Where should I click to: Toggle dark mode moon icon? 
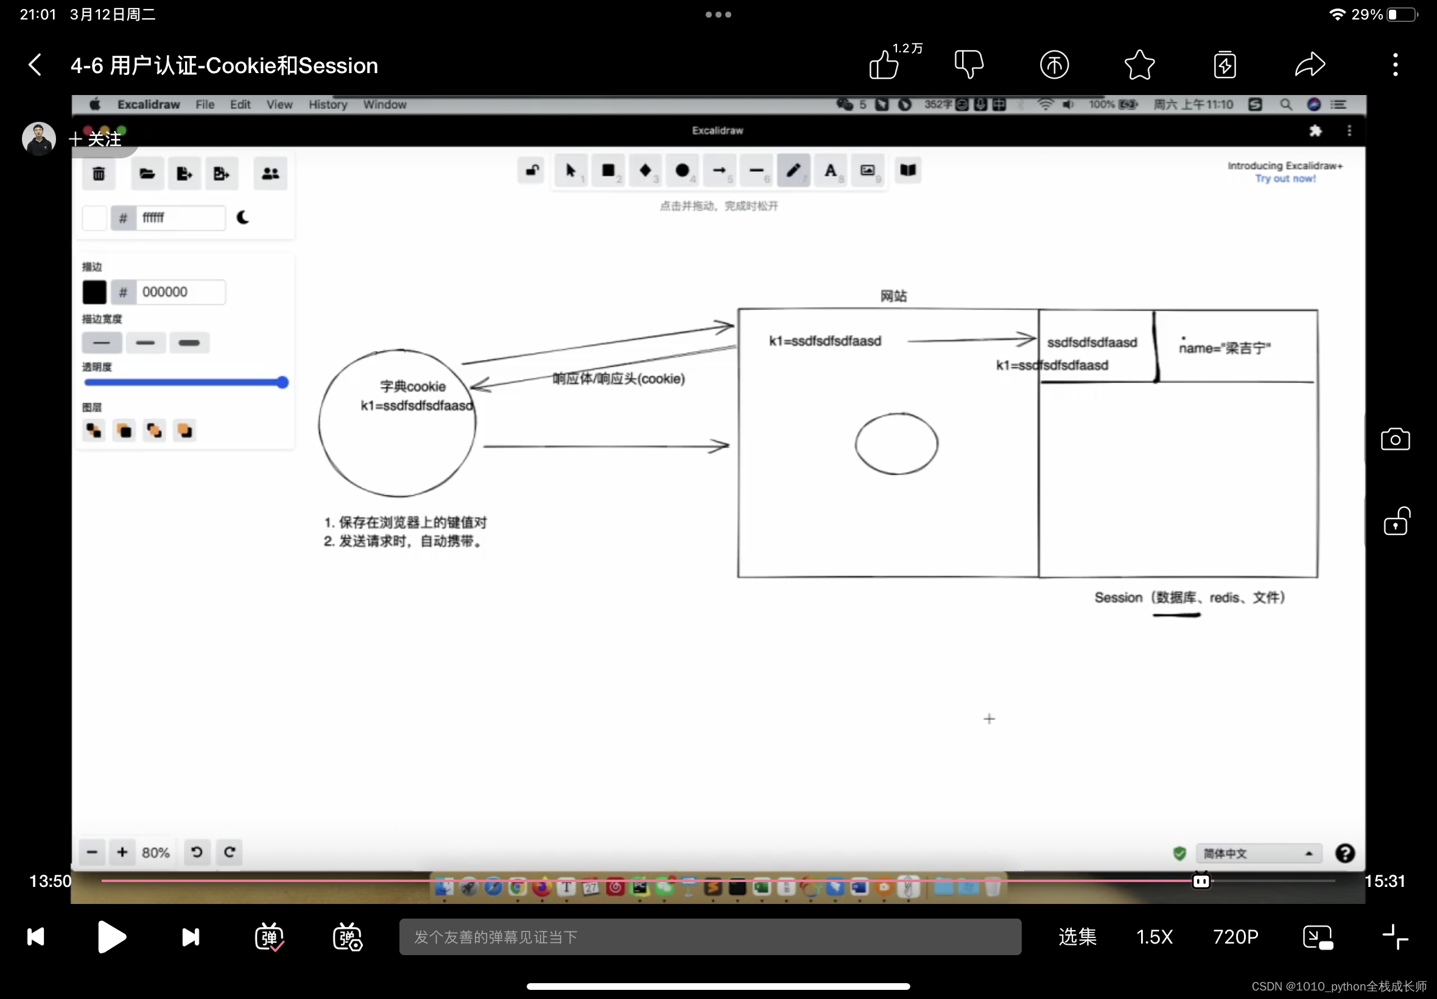coord(243,217)
